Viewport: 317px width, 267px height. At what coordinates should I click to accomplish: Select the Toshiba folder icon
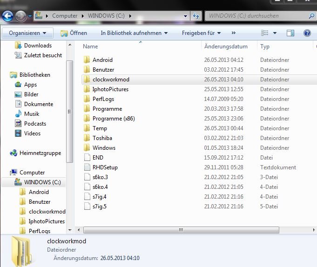coord(87,138)
